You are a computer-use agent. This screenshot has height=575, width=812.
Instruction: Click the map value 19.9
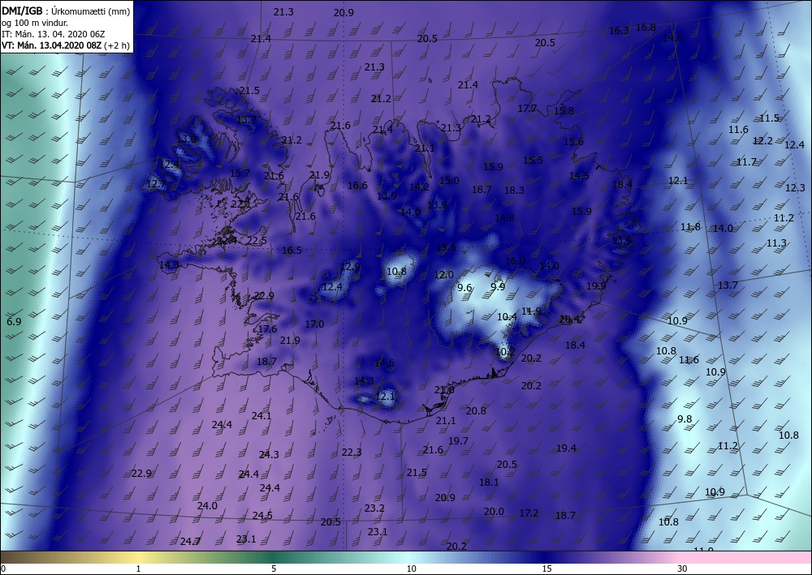[596, 286]
